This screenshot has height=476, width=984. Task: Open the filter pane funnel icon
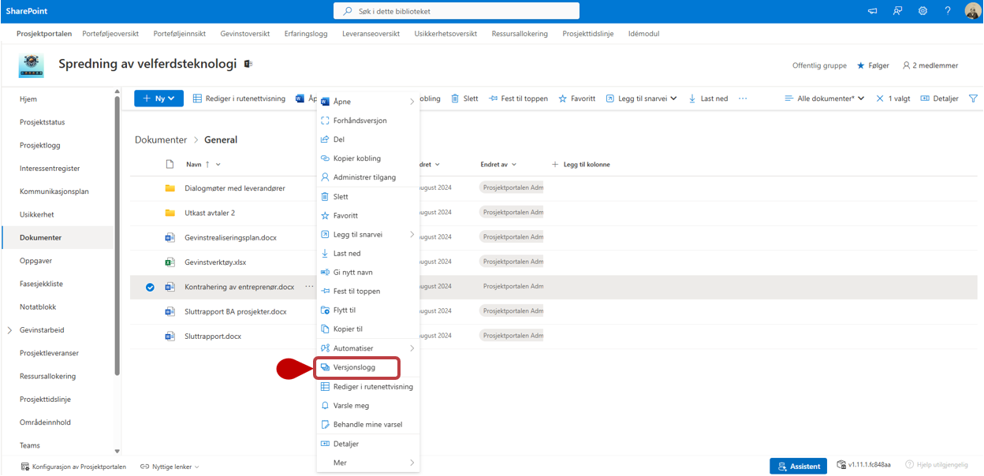pyautogui.click(x=972, y=99)
